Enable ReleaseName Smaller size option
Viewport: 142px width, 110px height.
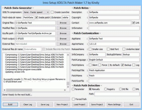(90, 49)
